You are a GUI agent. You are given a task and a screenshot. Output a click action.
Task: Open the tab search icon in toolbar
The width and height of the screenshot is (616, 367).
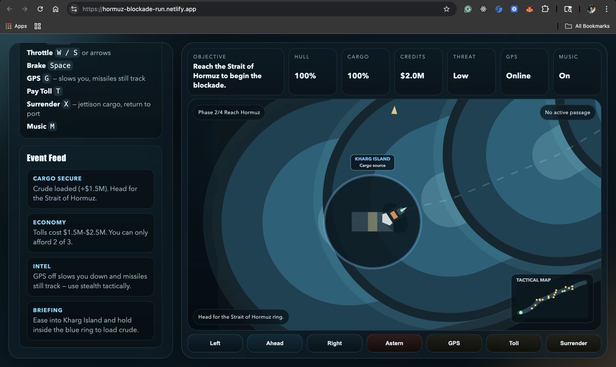pos(568,9)
